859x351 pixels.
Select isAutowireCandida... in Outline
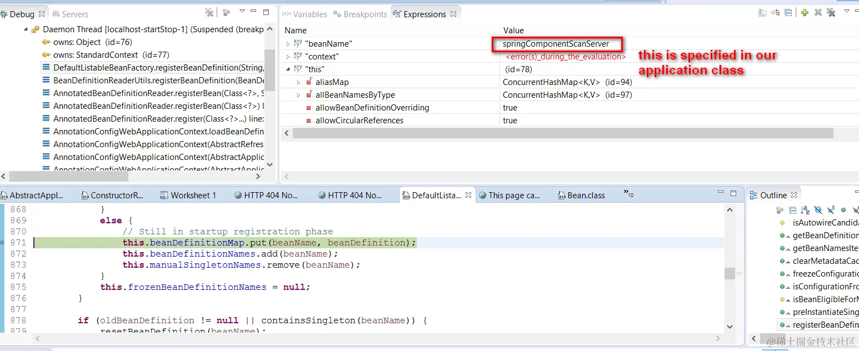tap(820, 223)
